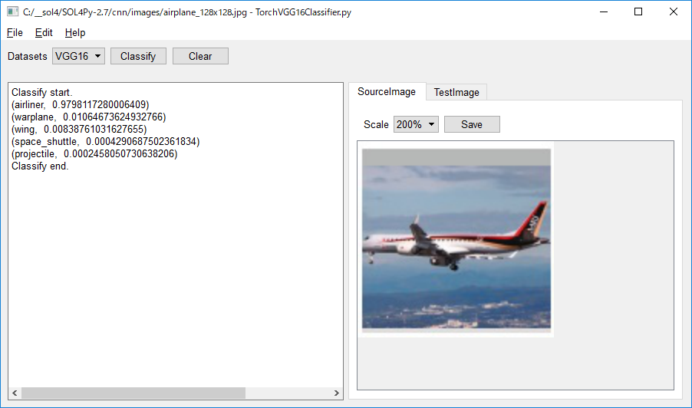Click the airliner 0.9798 result line
Viewport: 692px width, 408px height.
[81, 104]
